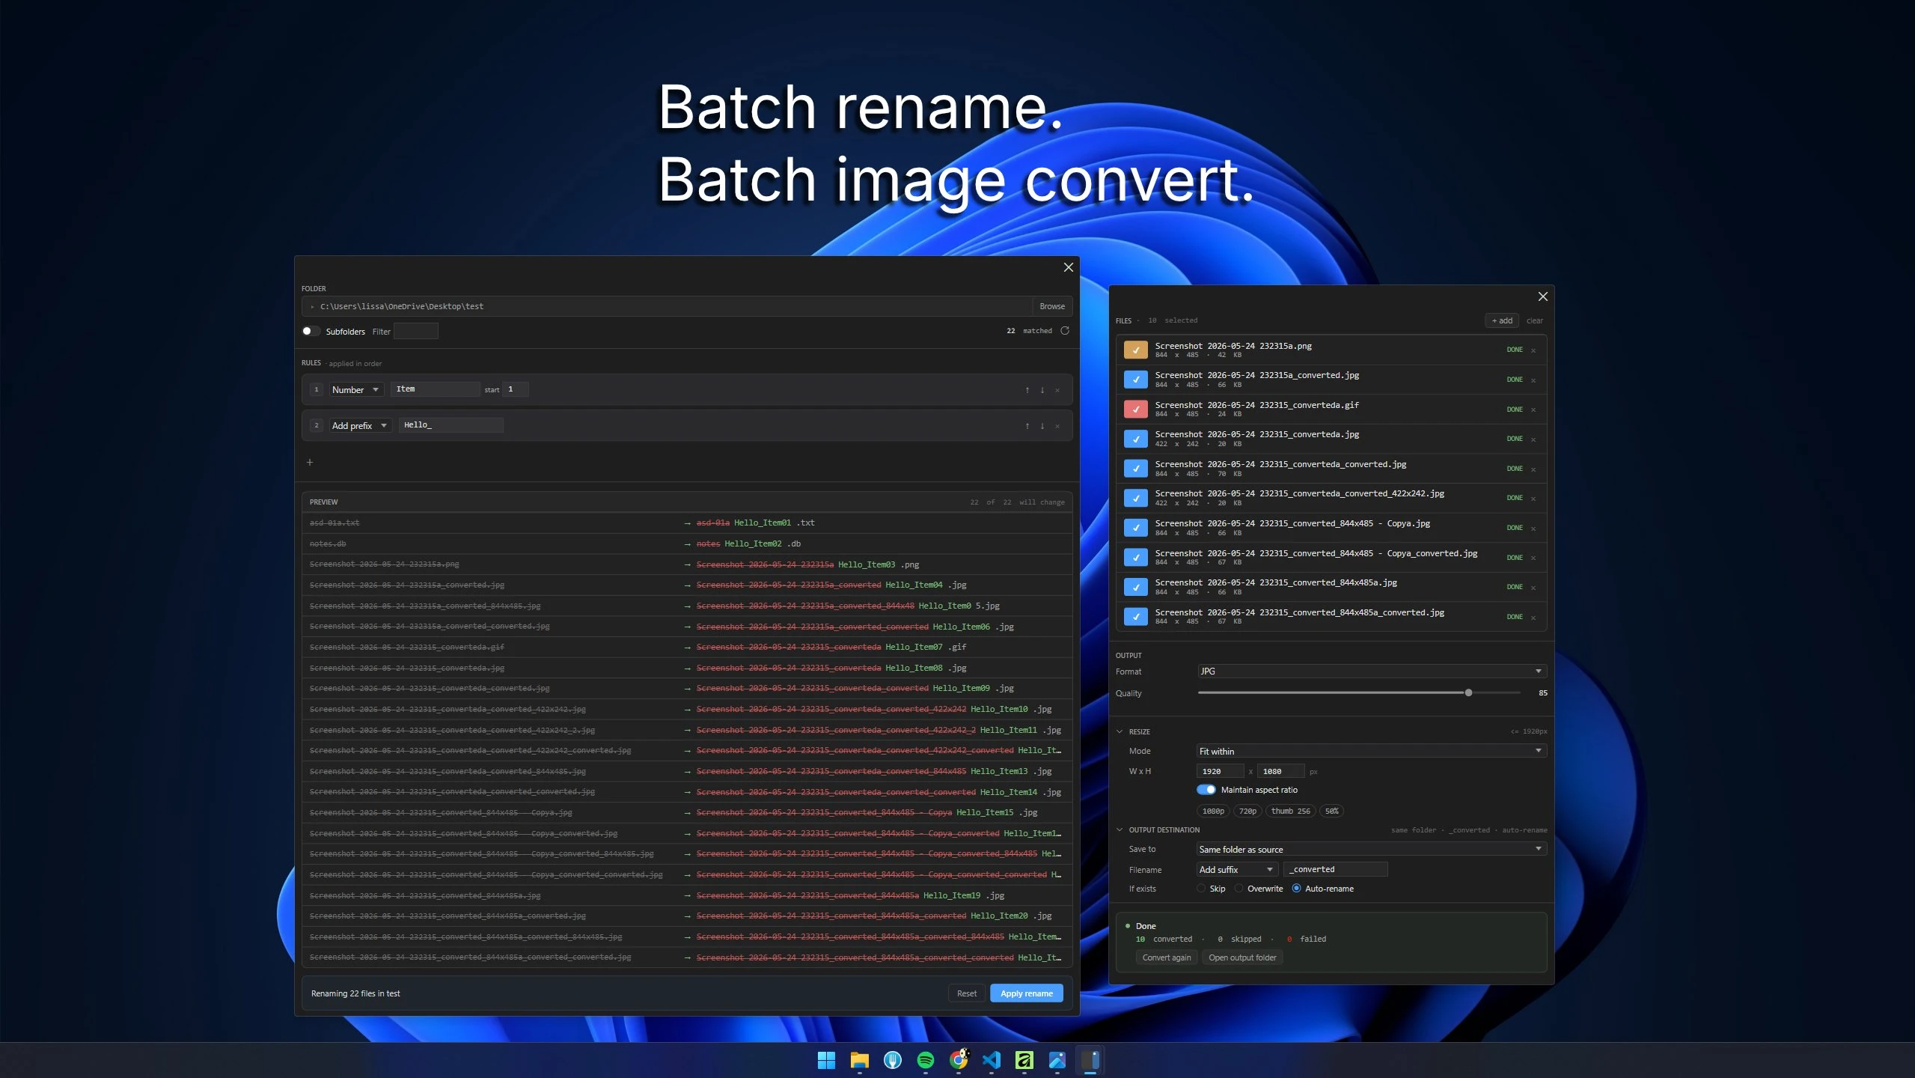Apply the 50% resize preset
This screenshot has height=1078, width=1915.
[1332, 811]
